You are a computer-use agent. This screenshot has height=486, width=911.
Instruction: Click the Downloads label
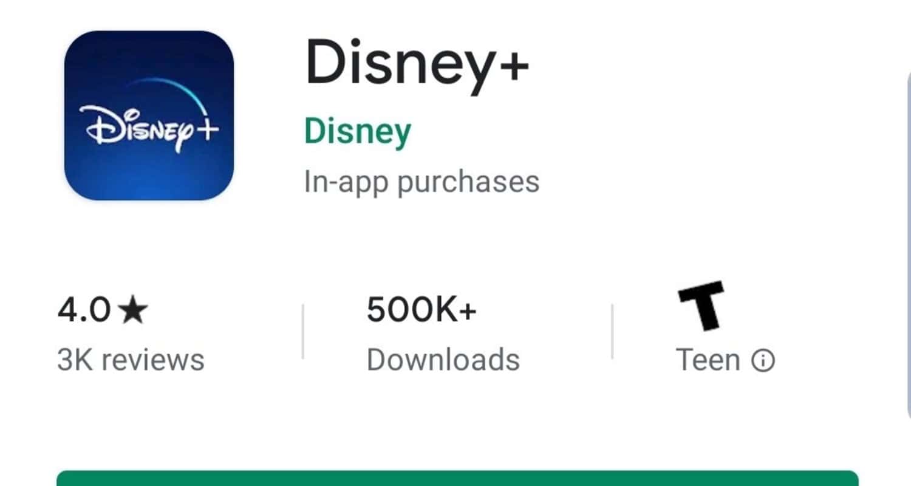tap(443, 360)
